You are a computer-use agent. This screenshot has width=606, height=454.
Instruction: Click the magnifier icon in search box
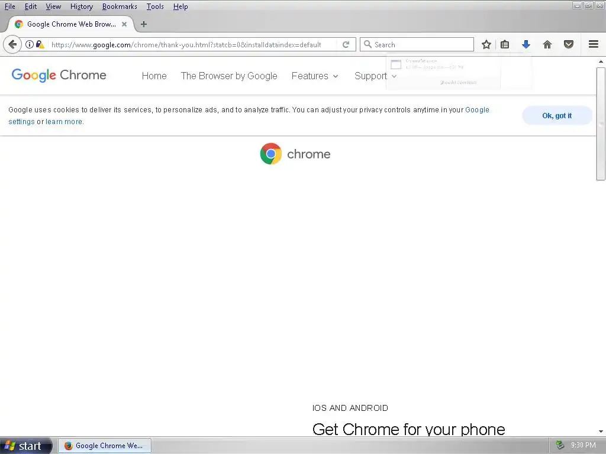click(368, 44)
